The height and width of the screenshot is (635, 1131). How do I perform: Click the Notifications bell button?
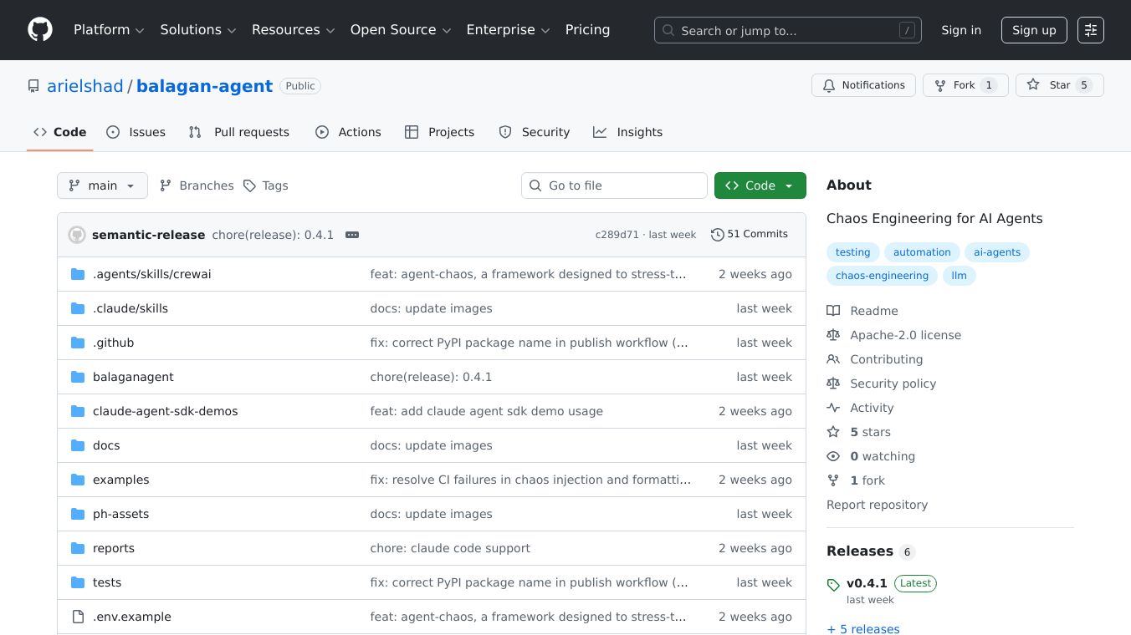click(x=863, y=85)
